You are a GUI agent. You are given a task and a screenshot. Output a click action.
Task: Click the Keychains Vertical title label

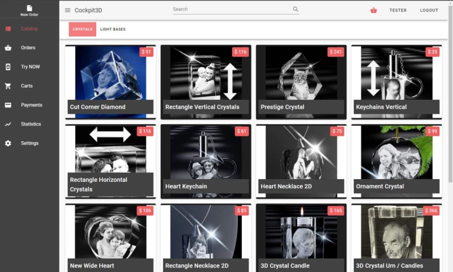[x=381, y=107]
